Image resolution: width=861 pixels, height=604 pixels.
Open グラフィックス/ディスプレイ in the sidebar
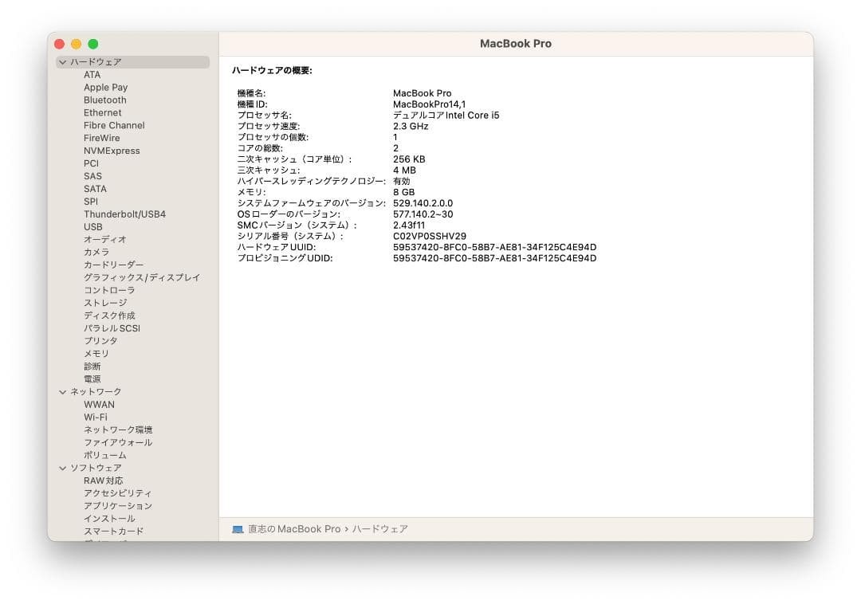coord(142,277)
